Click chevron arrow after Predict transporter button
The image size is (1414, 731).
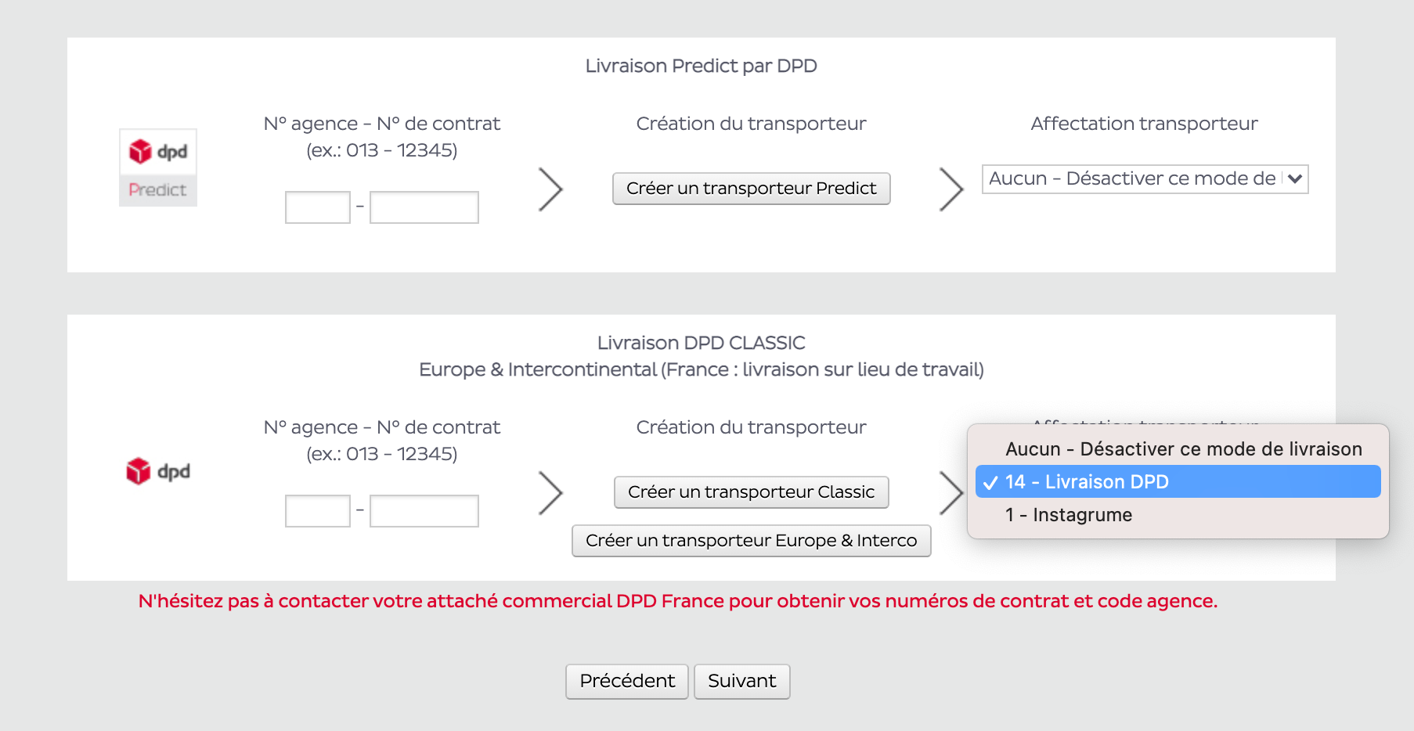tap(950, 189)
